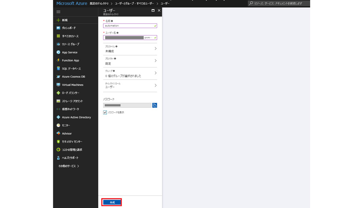
Task: Click the 0 個のグループが選択されました text
Action: tap(123, 76)
